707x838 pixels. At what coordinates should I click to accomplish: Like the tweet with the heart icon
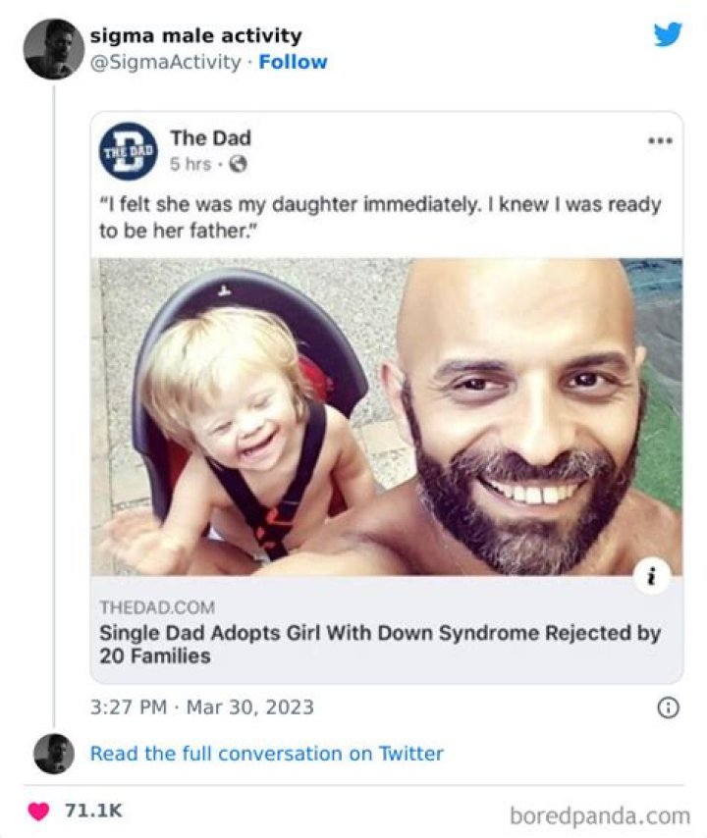(40, 812)
